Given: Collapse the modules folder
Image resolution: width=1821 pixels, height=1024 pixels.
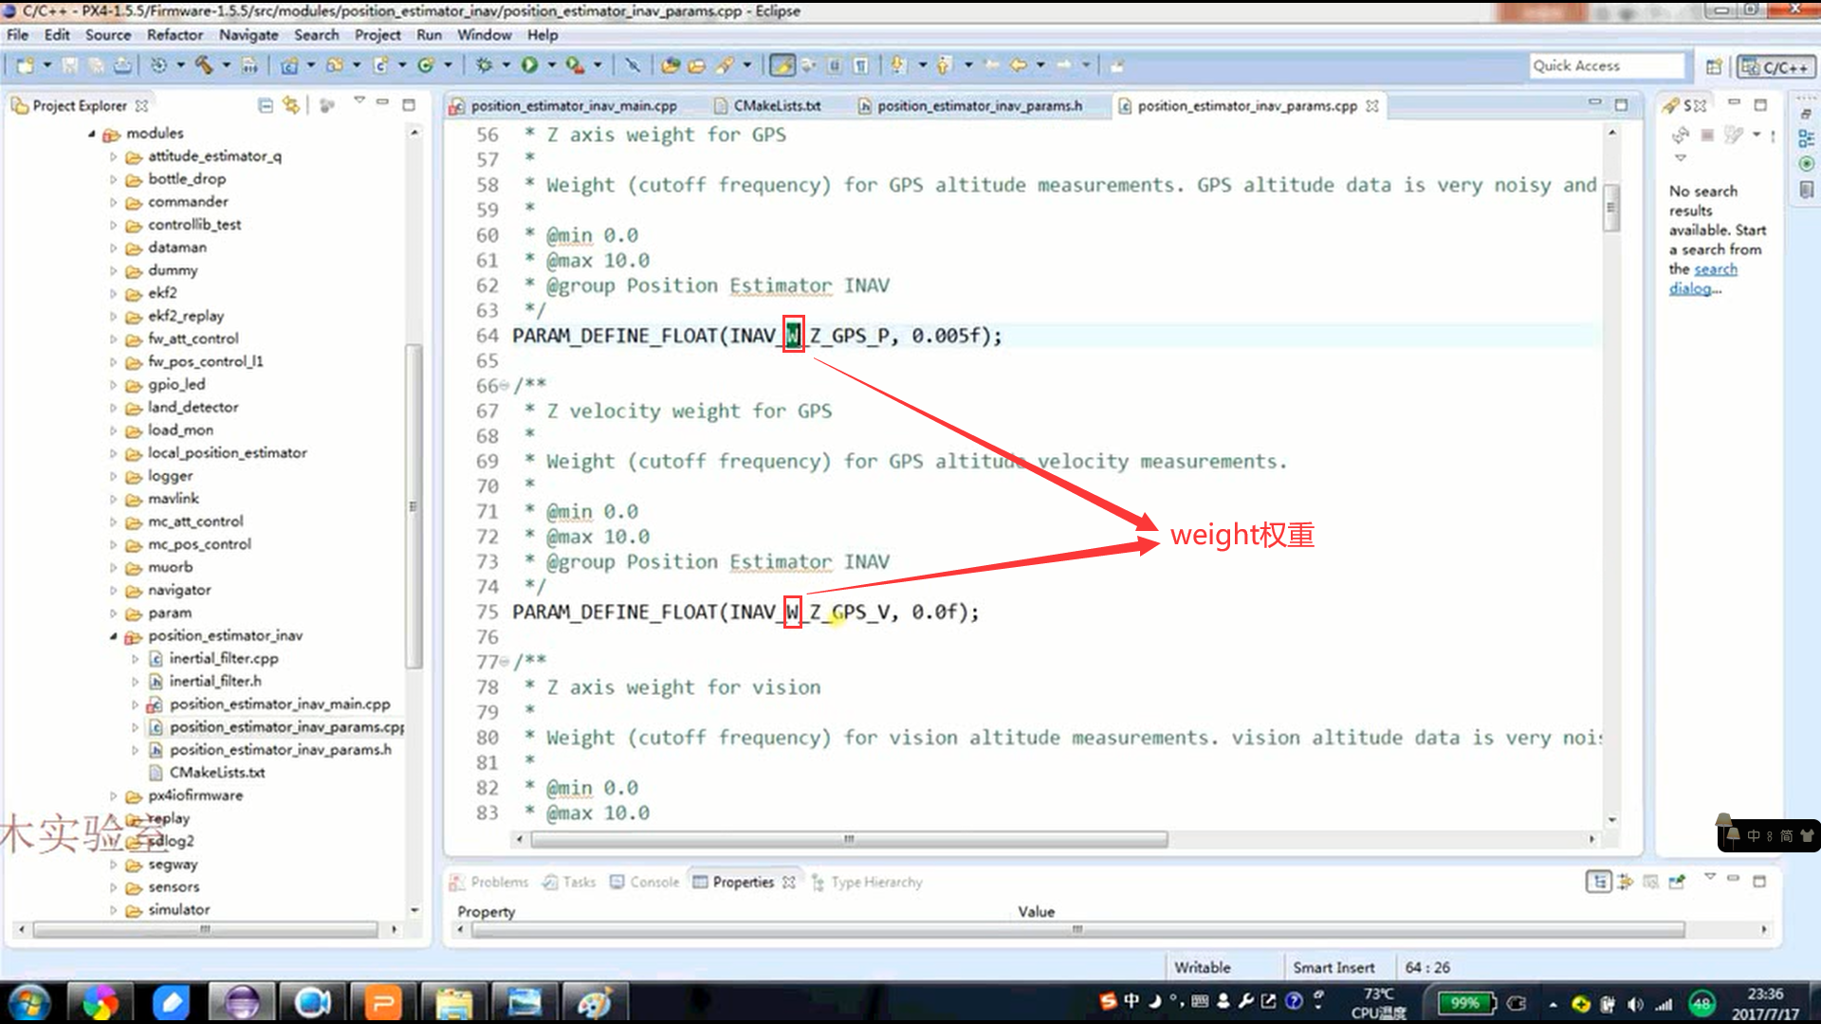Looking at the screenshot, I should [x=92, y=134].
